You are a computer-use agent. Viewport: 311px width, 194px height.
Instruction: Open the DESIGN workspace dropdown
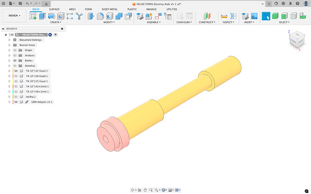click(14, 15)
